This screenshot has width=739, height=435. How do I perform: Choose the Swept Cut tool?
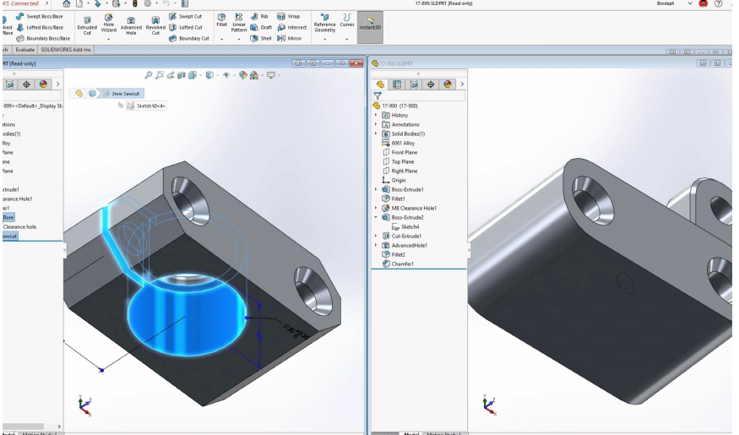190,16
